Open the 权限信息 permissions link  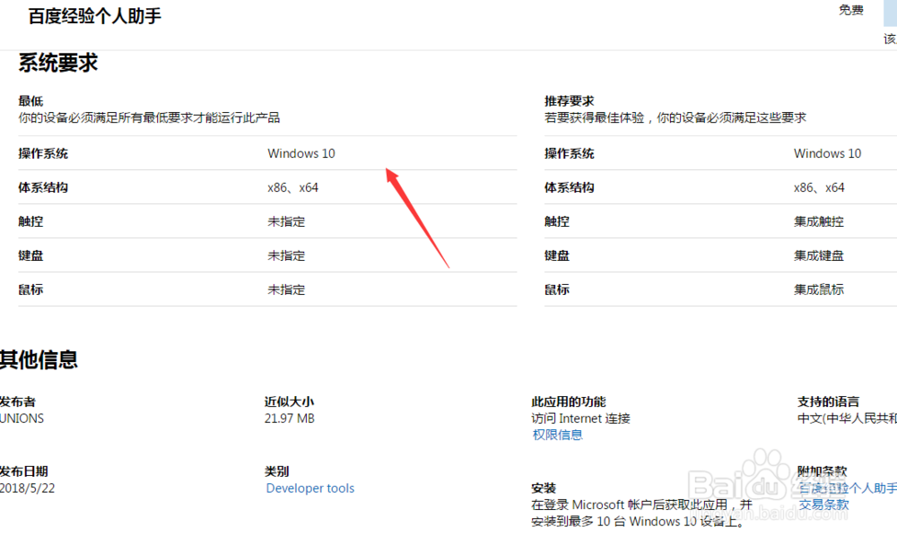(x=557, y=435)
